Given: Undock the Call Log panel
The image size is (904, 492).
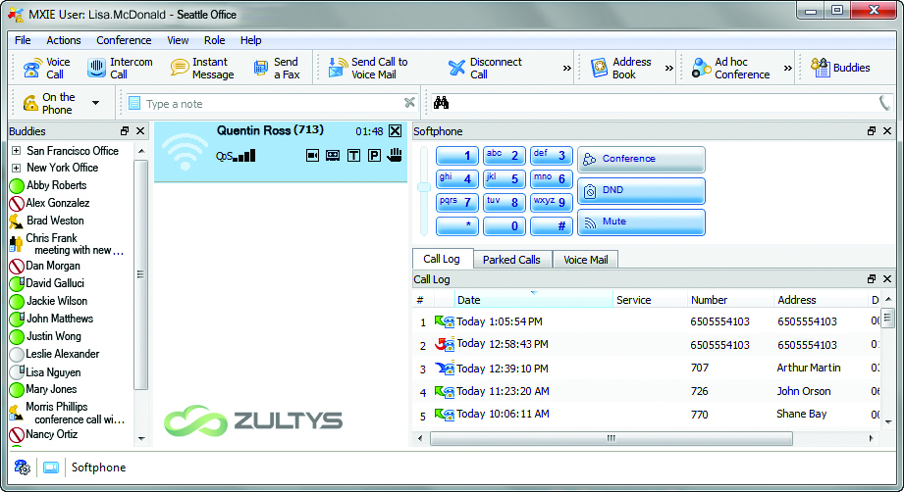Looking at the screenshot, I should coord(872,279).
